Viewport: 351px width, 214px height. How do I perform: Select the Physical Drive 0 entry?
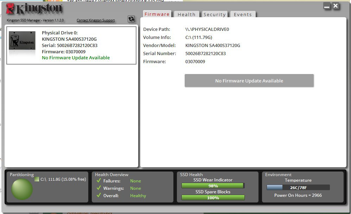point(71,45)
